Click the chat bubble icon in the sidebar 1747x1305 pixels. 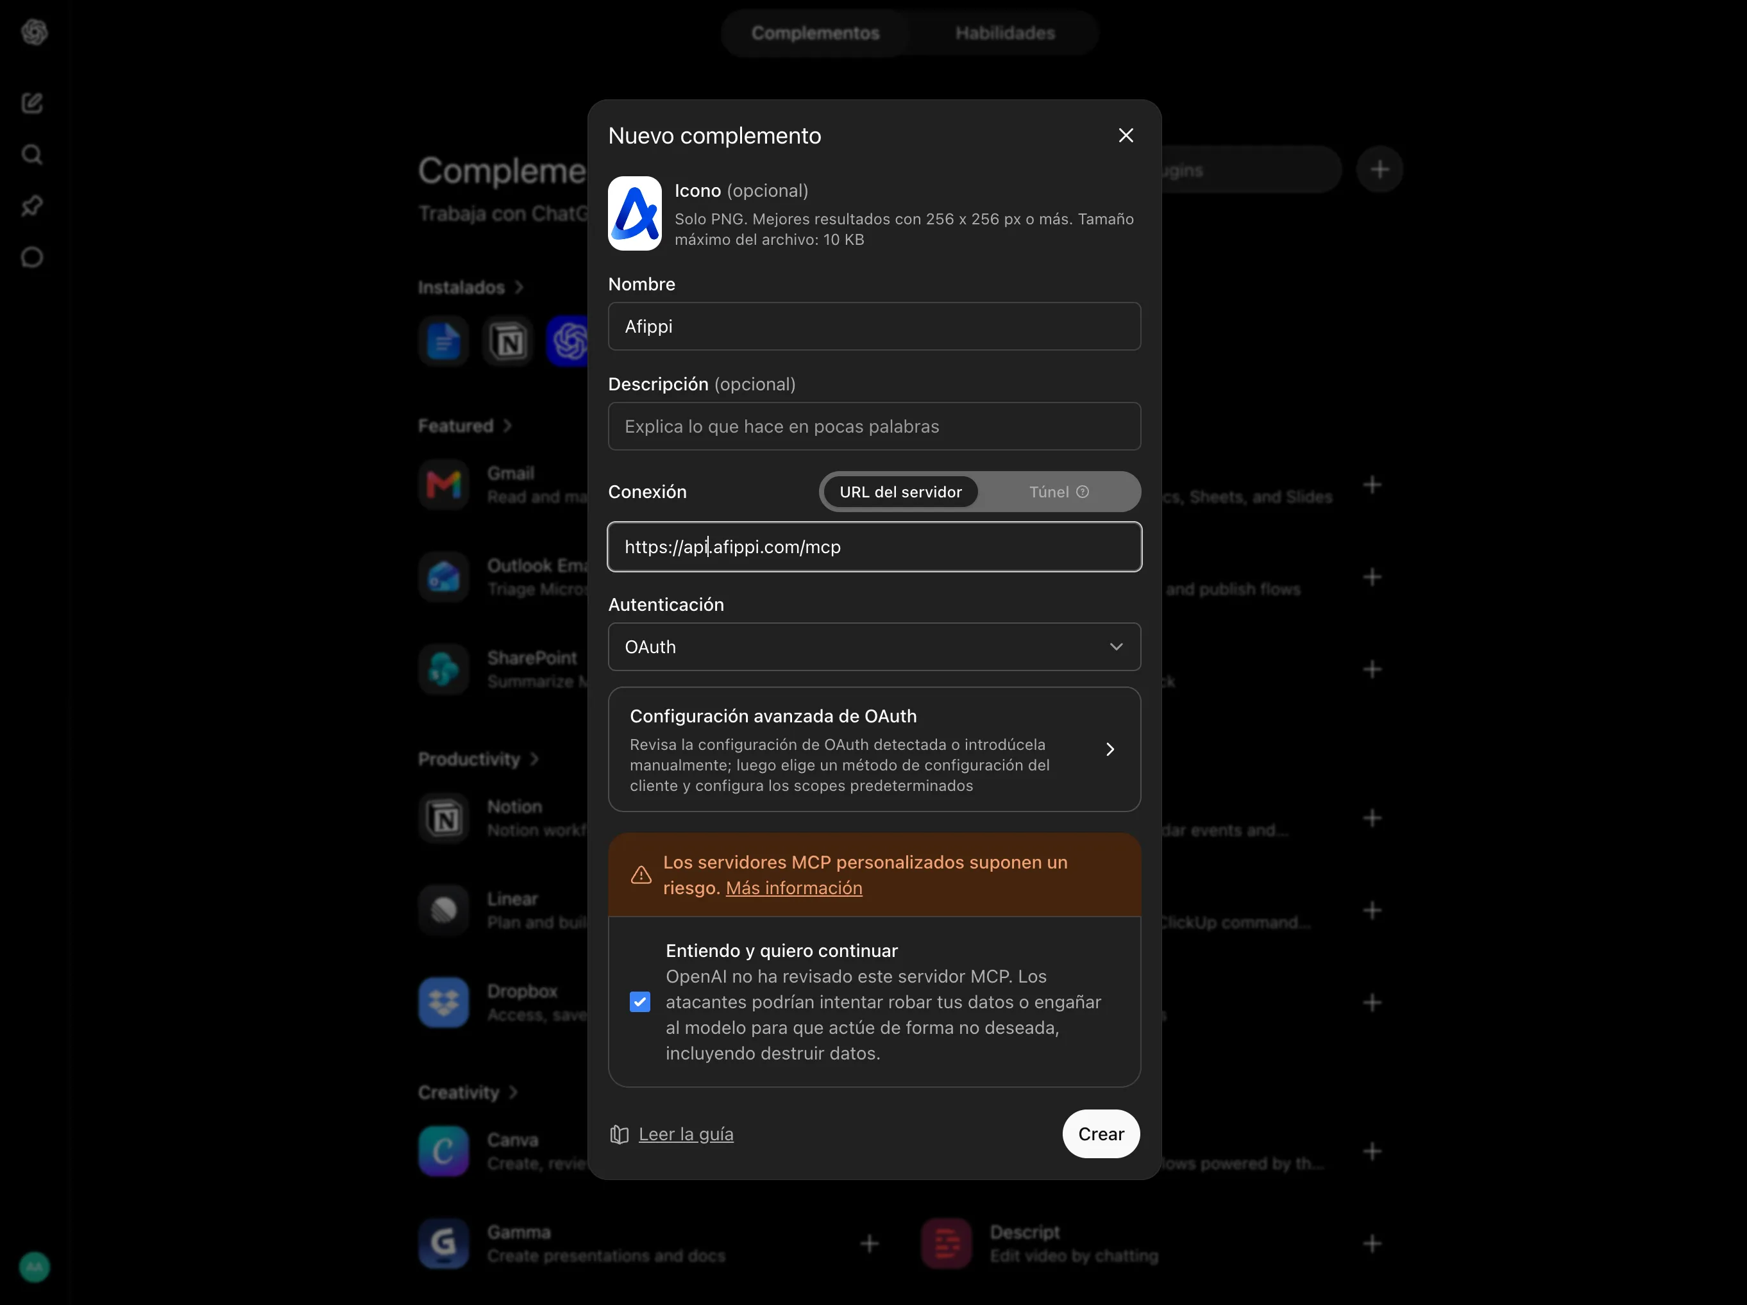(32, 256)
